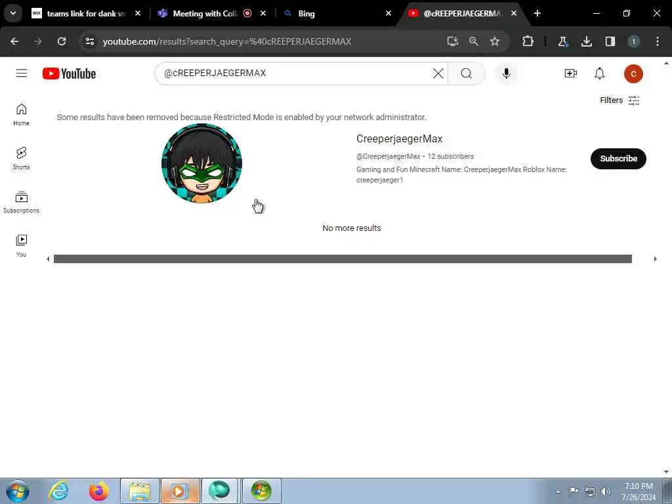Clear the search box with the X icon

(x=438, y=73)
